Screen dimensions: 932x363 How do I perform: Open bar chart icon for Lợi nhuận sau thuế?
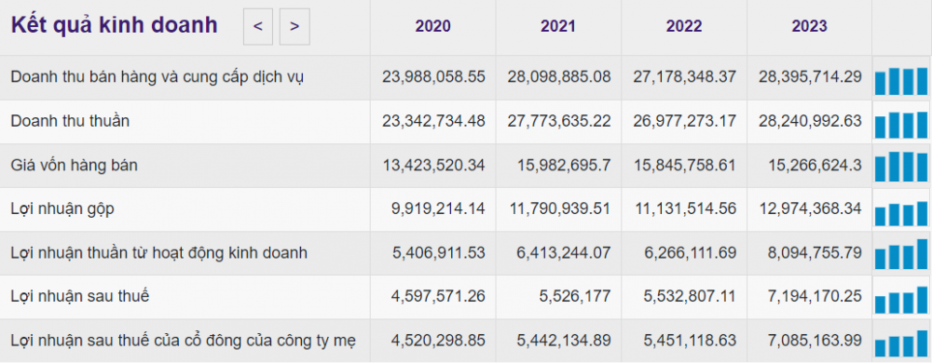(900, 300)
